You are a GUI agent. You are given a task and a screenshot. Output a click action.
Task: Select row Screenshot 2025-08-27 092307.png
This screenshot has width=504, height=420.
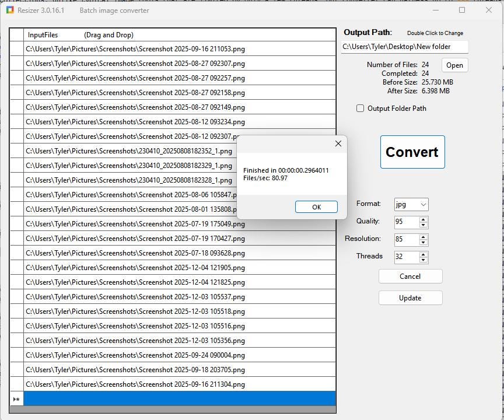tap(180, 64)
